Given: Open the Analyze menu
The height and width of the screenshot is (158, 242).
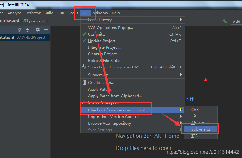Looking at the screenshot, I should tap(14, 13).
